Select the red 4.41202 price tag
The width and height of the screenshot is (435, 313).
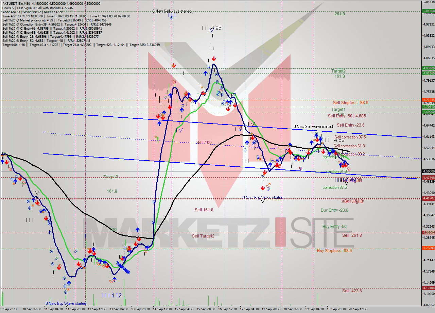click(x=428, y=198)
